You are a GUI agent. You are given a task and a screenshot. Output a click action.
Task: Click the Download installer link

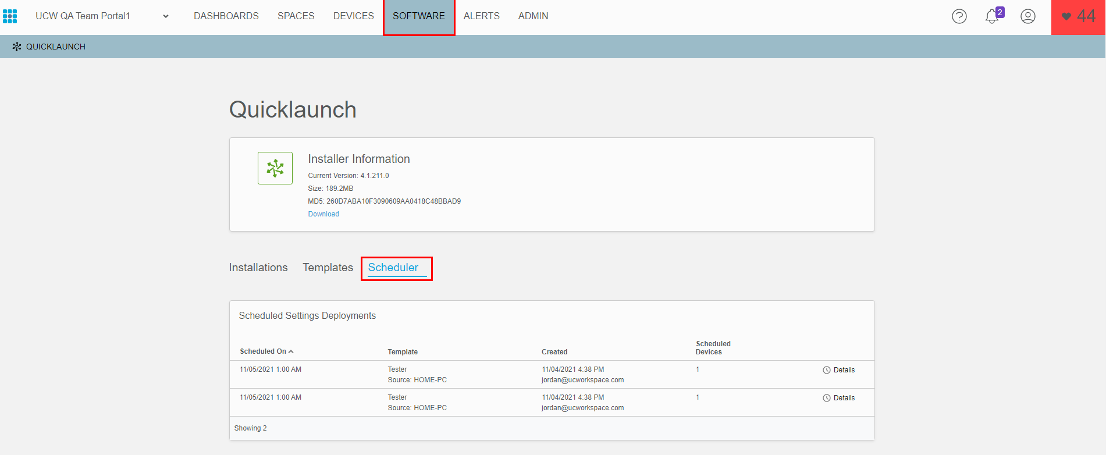323,214
